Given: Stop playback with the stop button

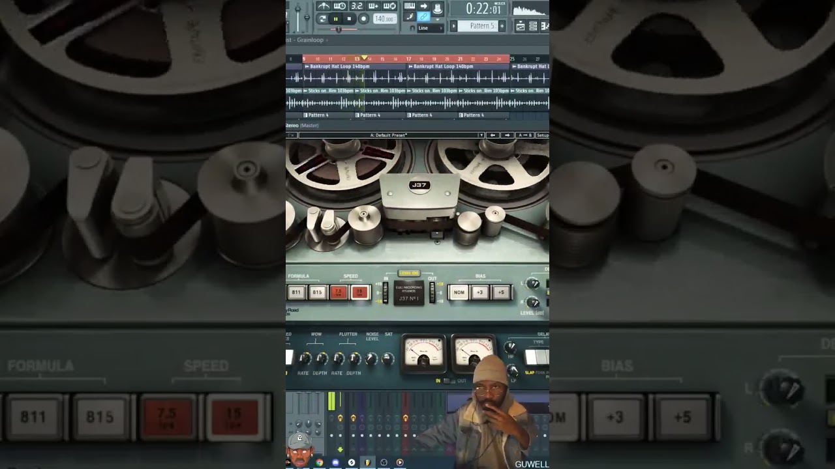Looking at the screenshot, I should pos(349,19).
